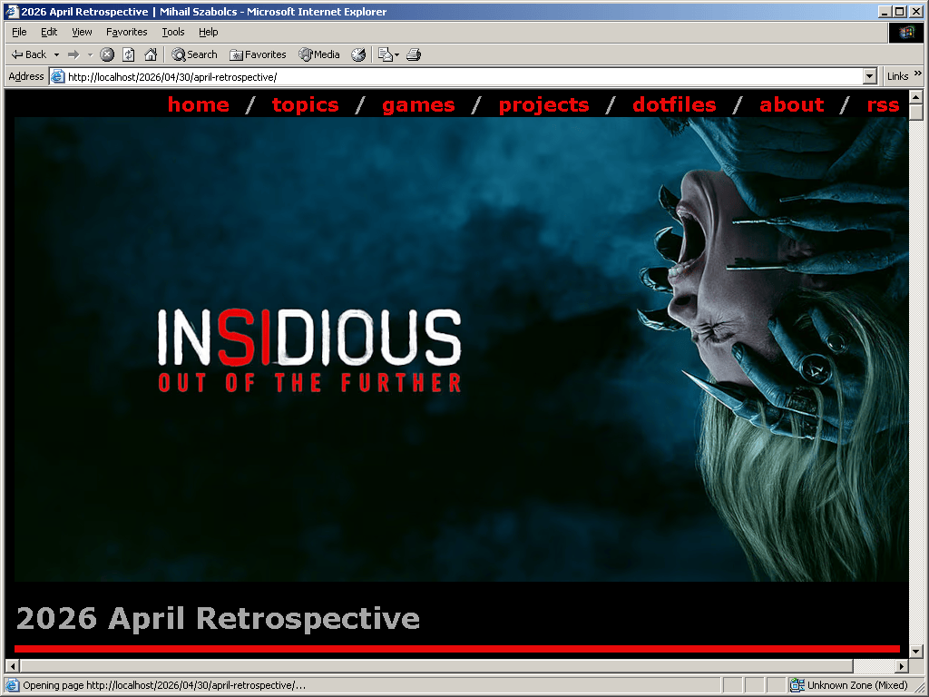Click the status bar page icon

pos(12,685)
